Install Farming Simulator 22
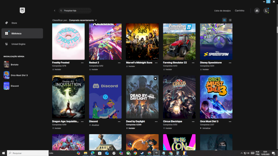This screenshot has width=278, height=156. pos(167,70)
